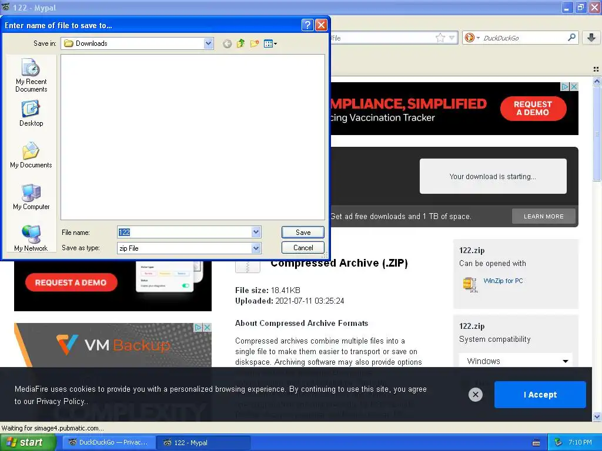Click the tab groups grid icon
The image size is (602, 451).
pyautogui.click(x=596, y=69)
